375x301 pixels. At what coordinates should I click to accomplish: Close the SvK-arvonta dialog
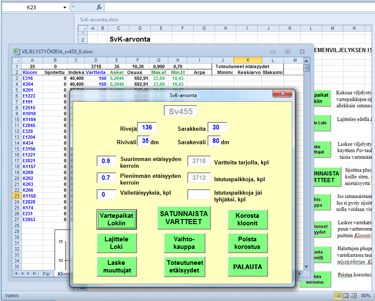click(x=283, y=94)
